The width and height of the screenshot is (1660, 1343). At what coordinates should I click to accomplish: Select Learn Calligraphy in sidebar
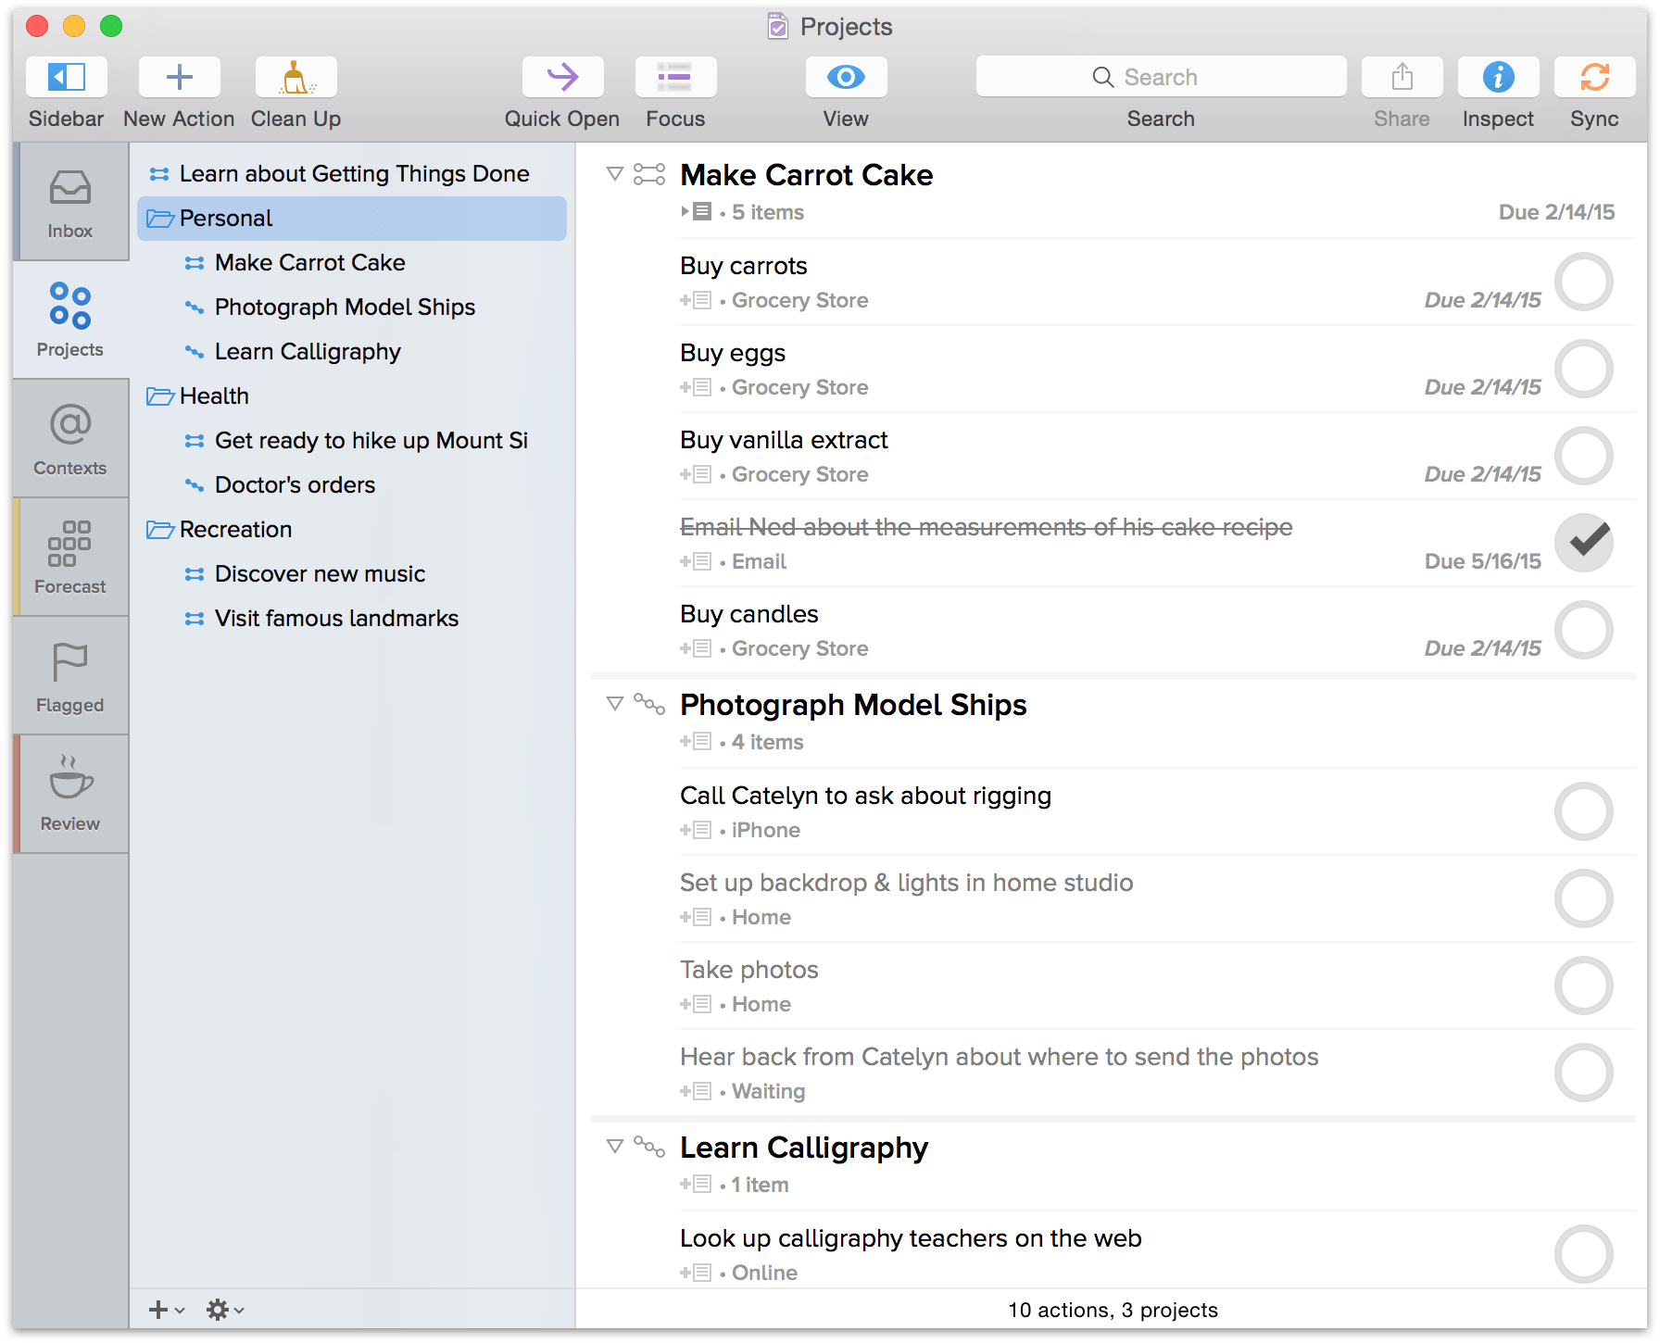[352, 352]
